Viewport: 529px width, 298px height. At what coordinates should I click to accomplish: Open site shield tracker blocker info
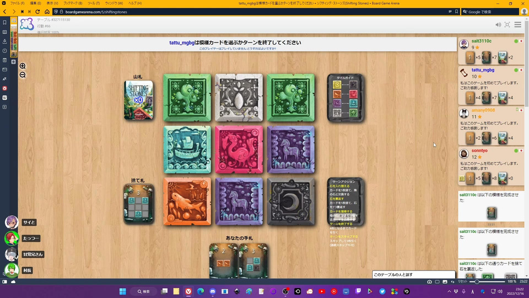[x=56, y=12]
